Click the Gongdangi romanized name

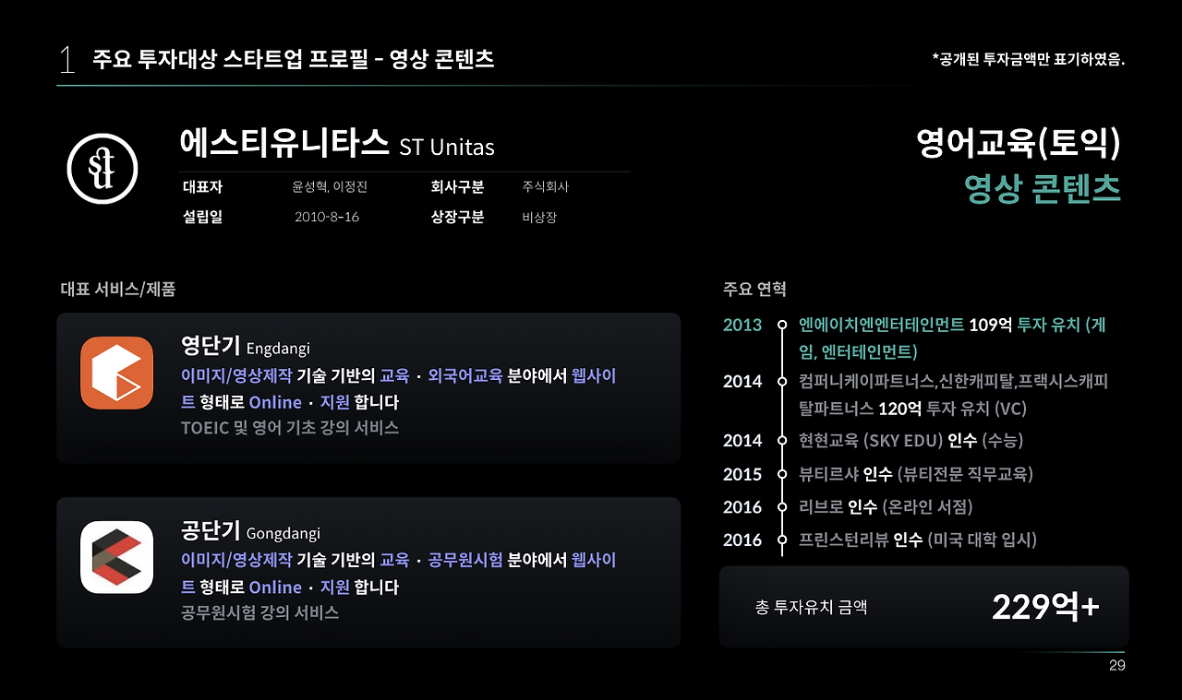(x=283, y=533)
